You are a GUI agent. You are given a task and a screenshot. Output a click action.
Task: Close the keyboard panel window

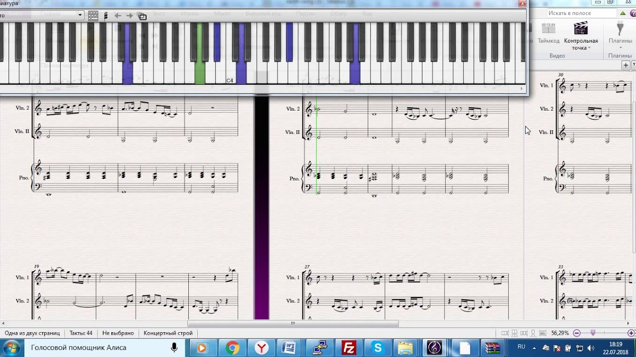522,3
